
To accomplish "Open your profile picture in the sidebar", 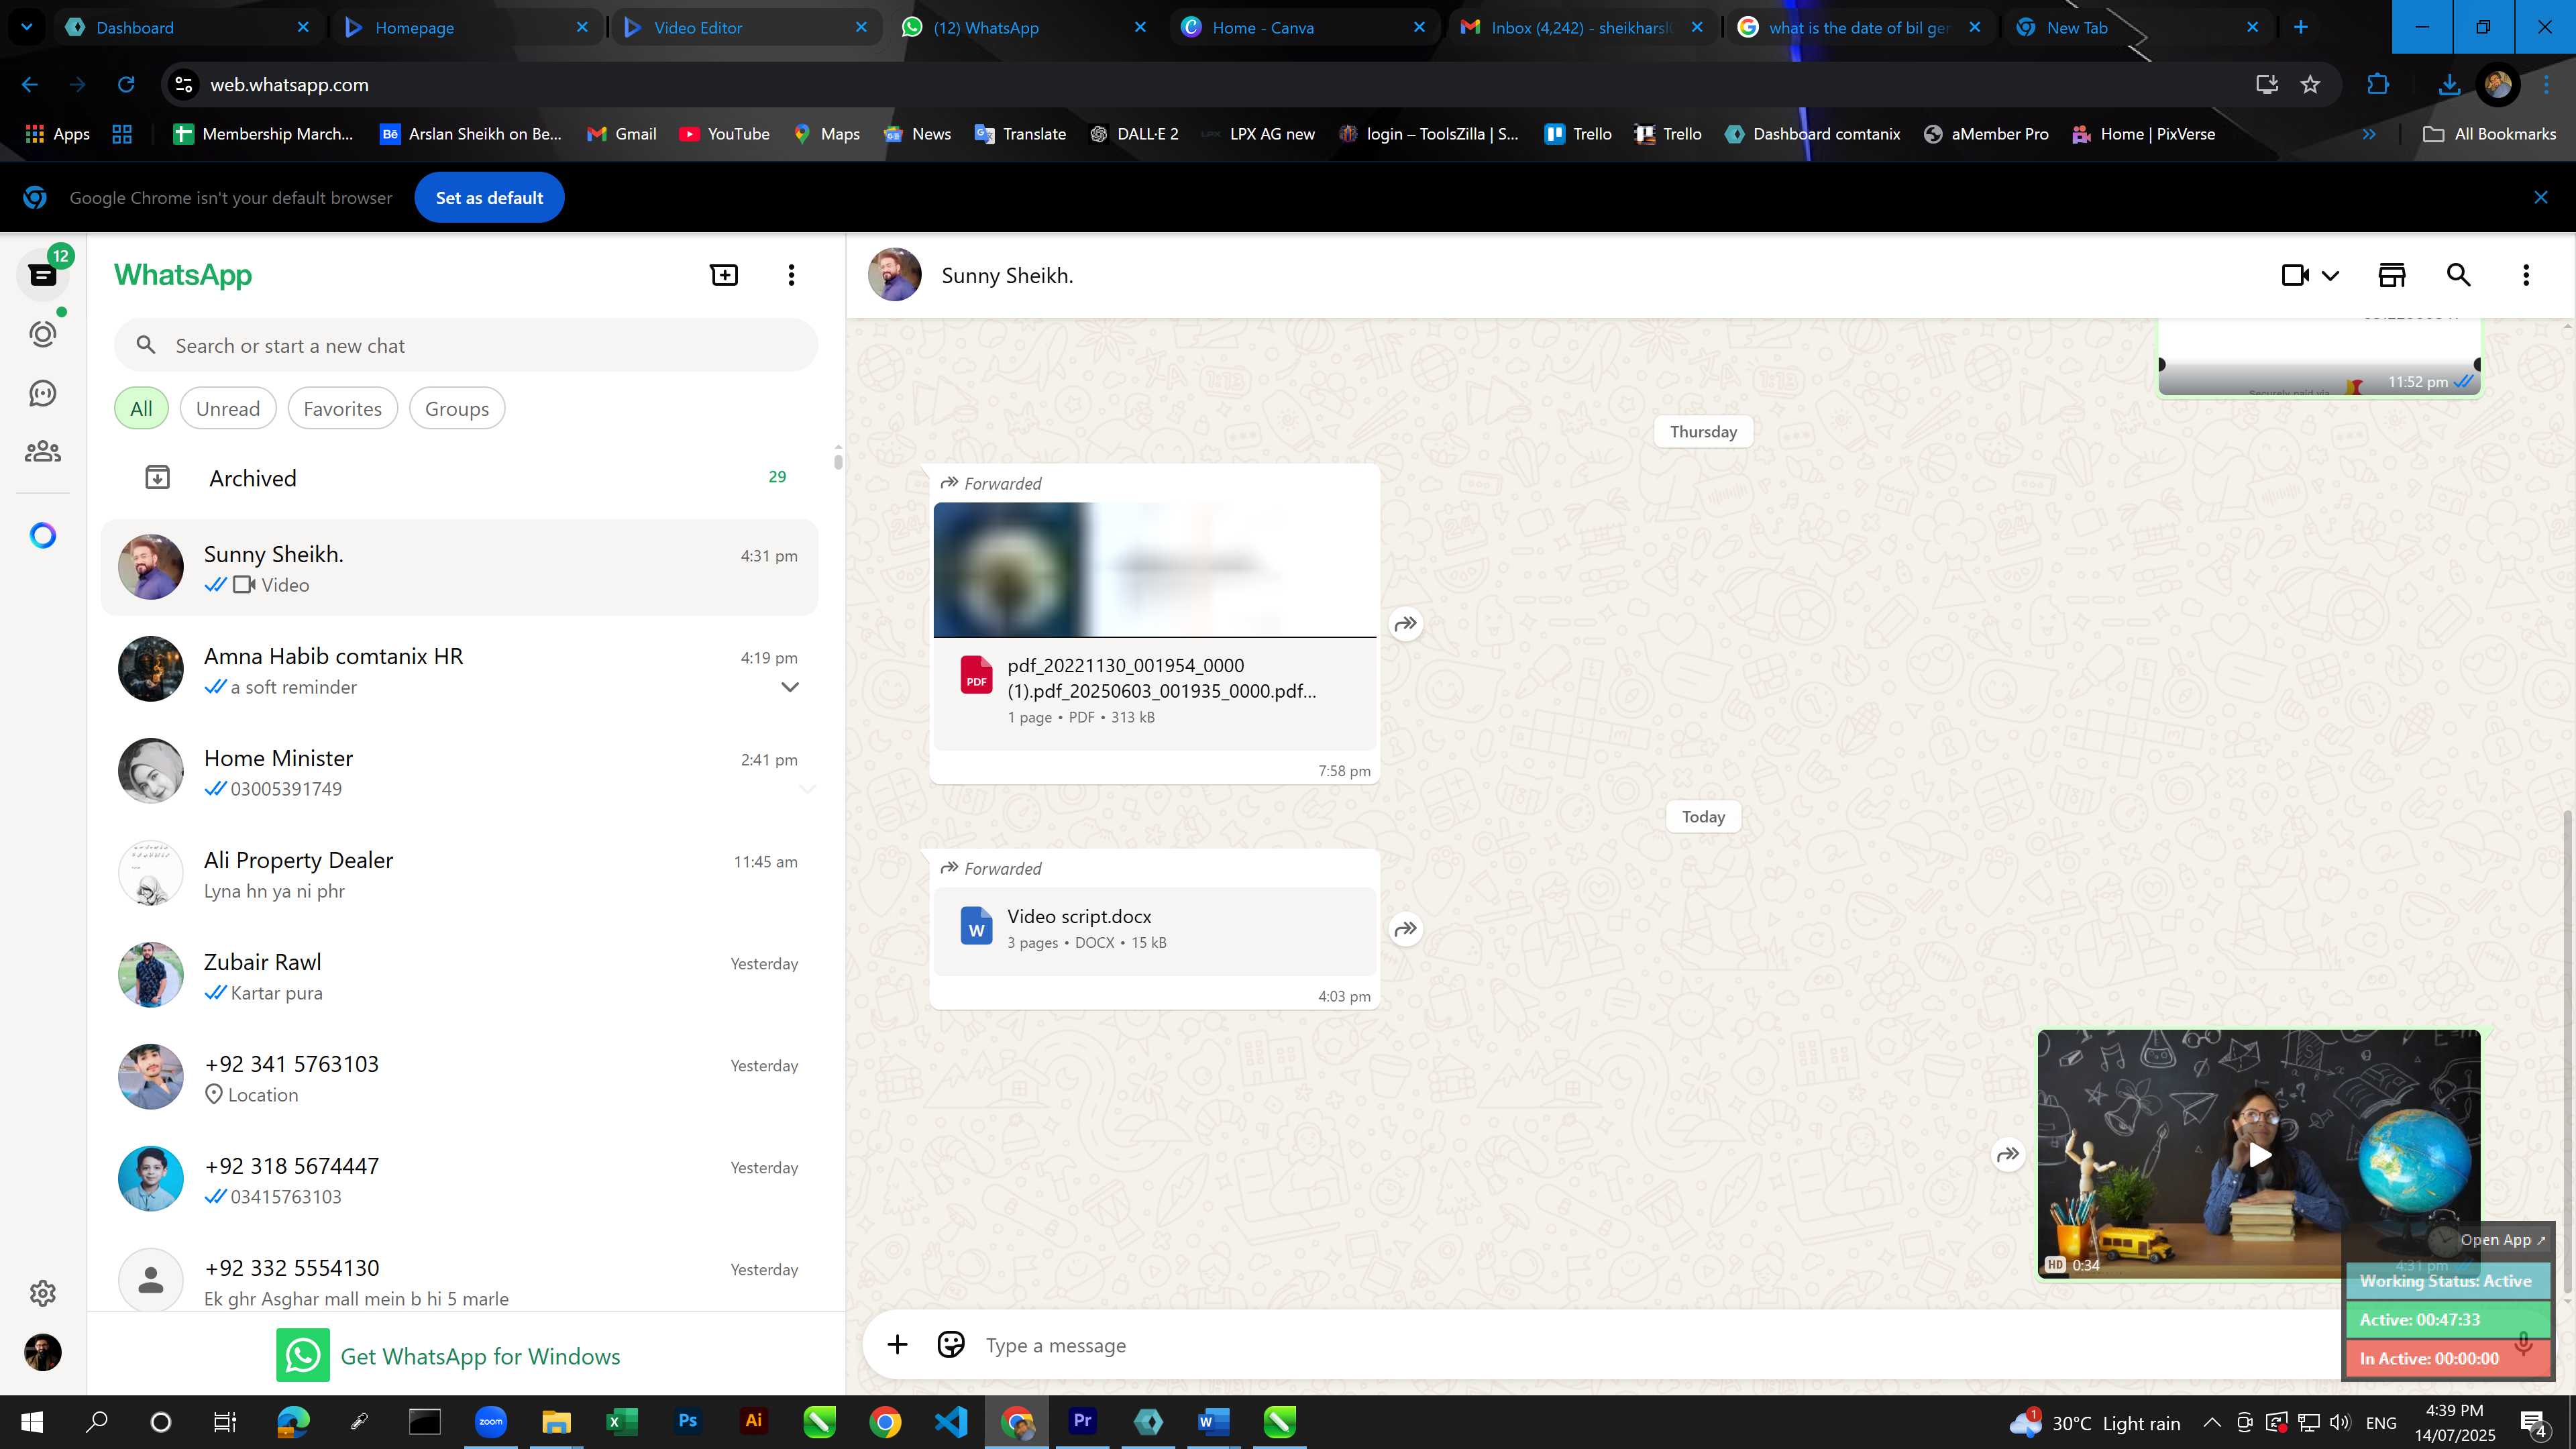I will (42, 1353).
